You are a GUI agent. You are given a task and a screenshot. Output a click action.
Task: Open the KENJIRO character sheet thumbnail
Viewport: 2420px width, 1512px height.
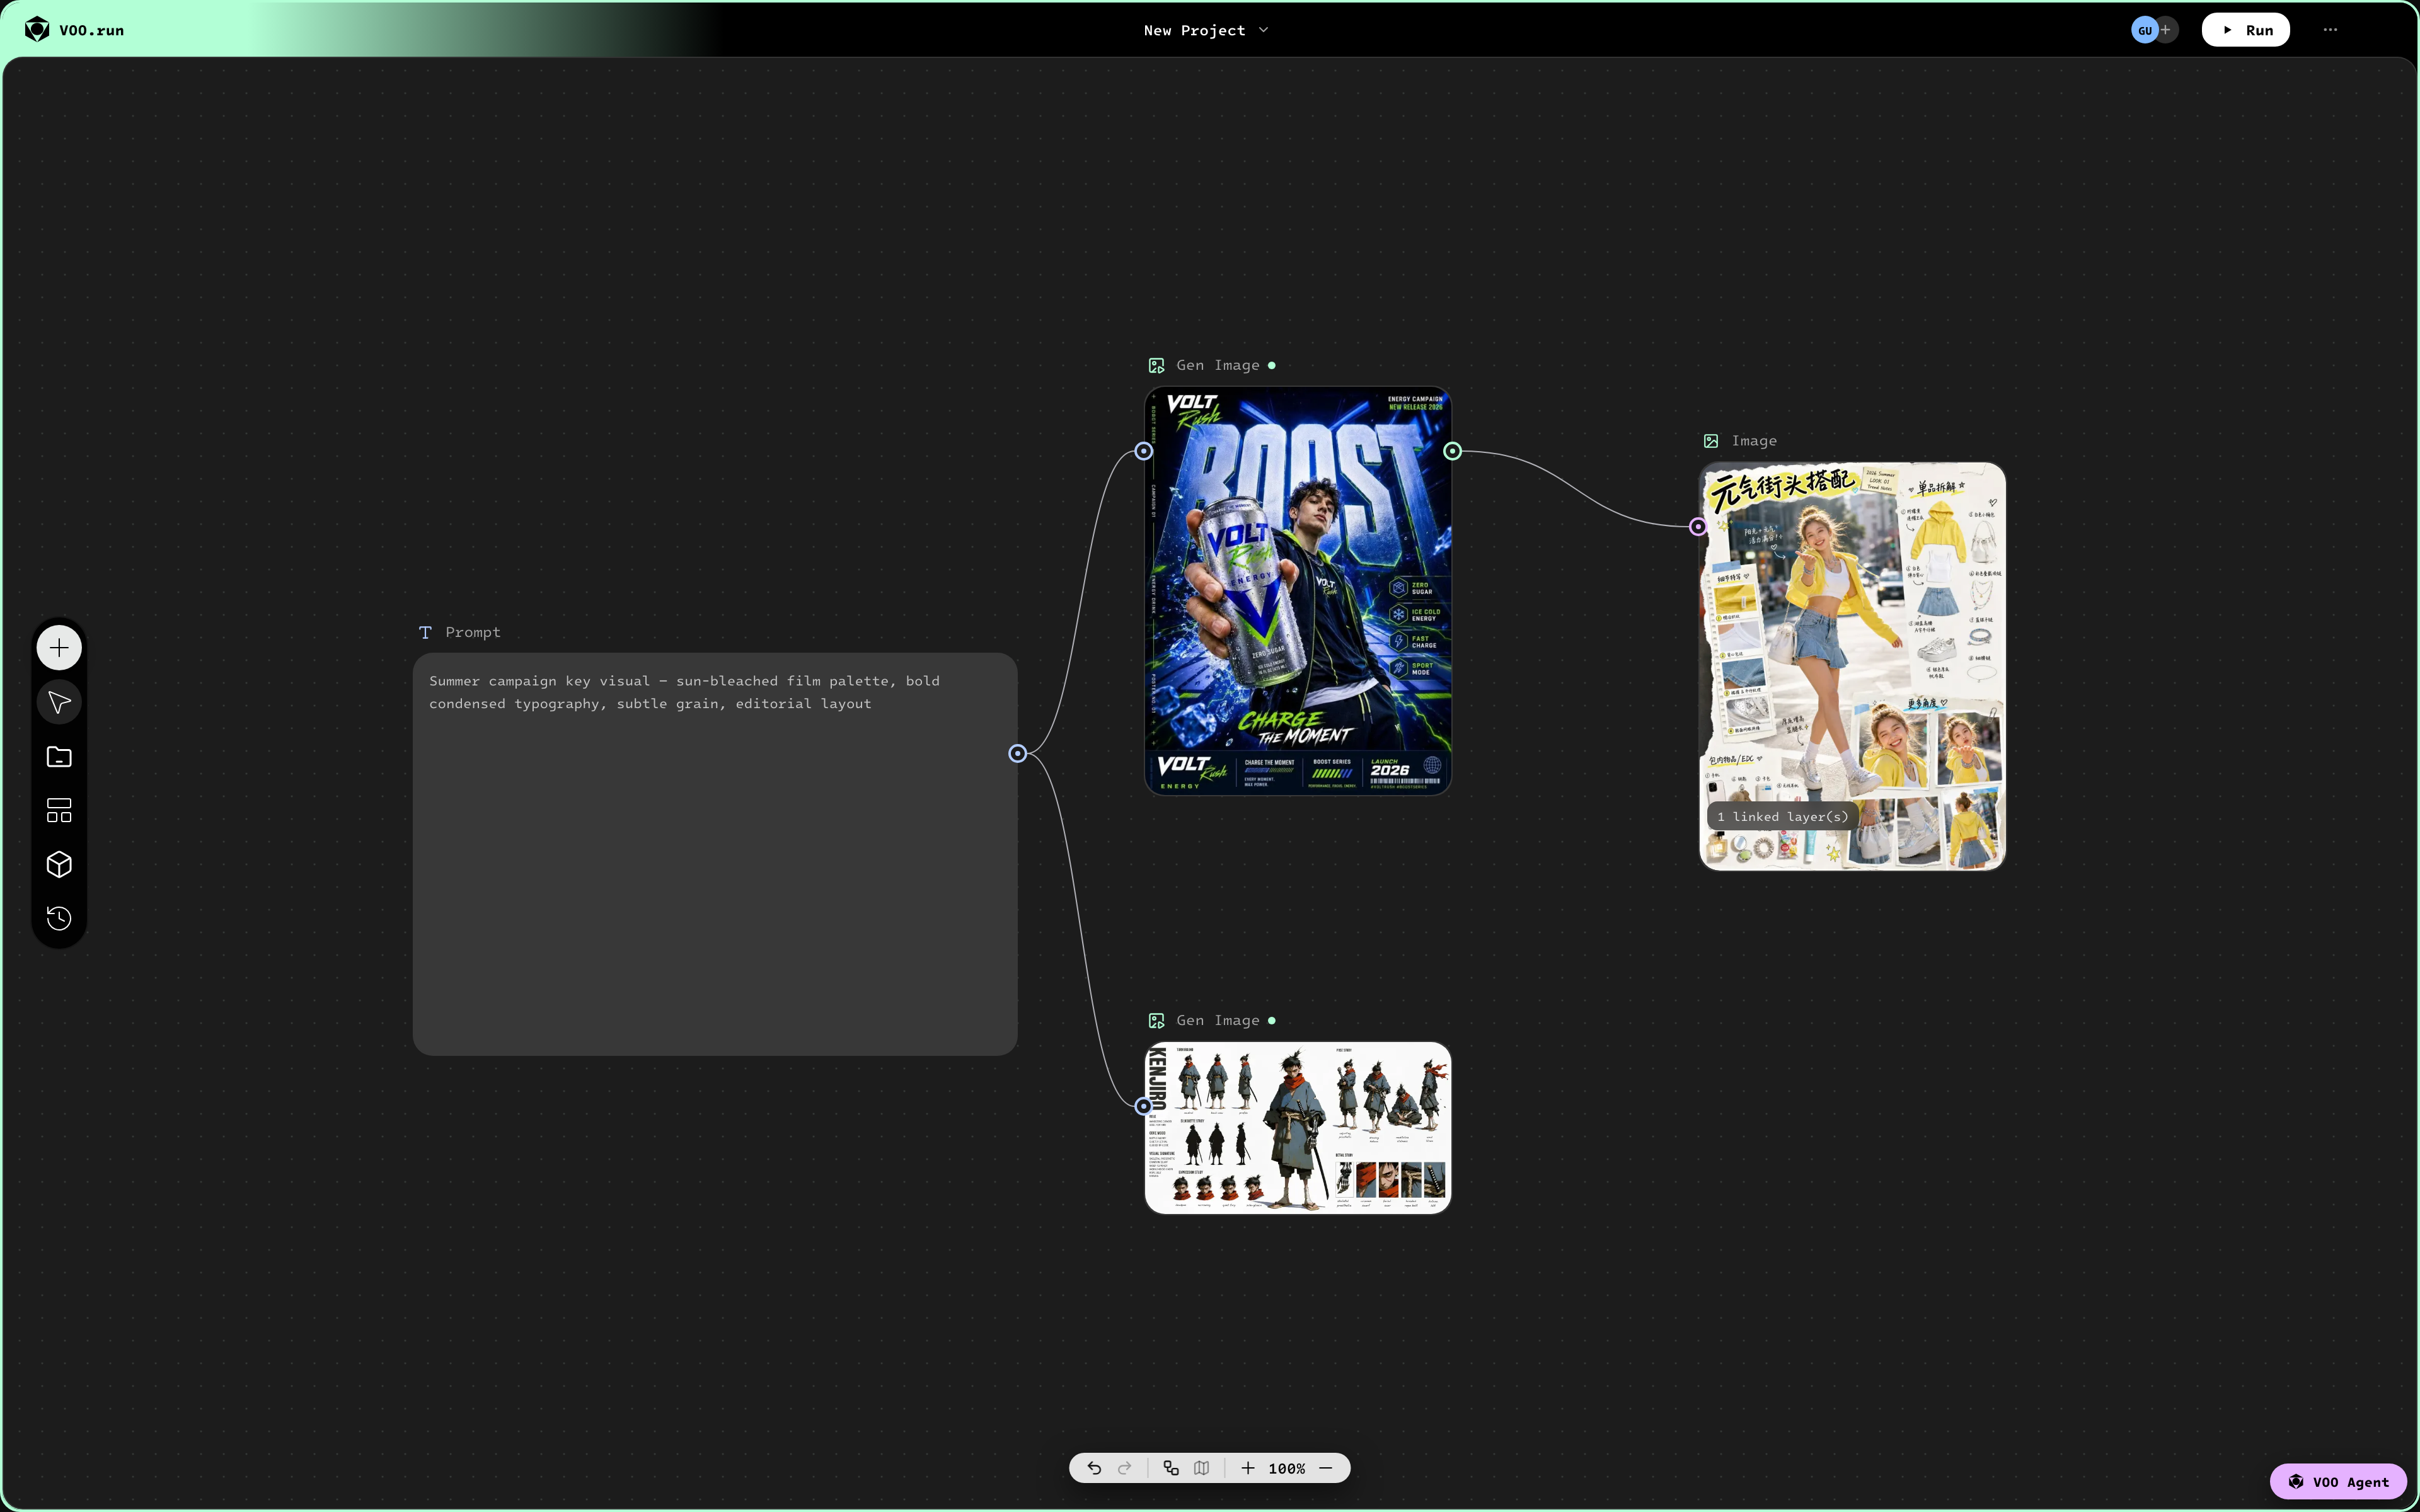pos(1298,1127)
